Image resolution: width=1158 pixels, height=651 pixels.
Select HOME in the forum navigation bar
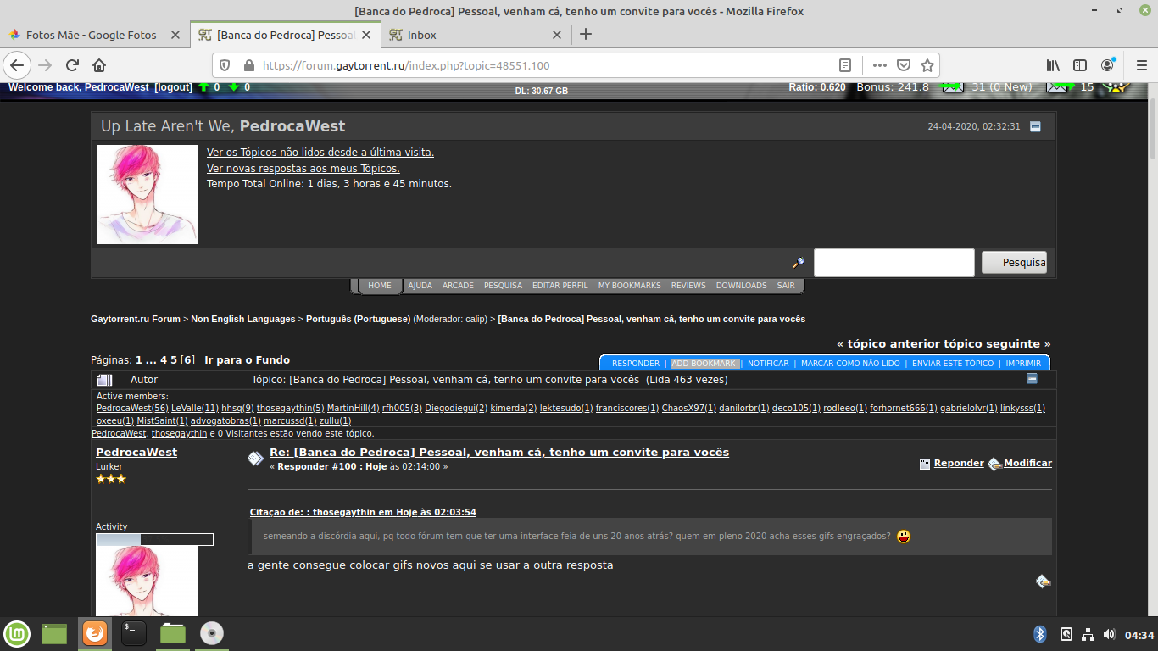coord(380,285)
